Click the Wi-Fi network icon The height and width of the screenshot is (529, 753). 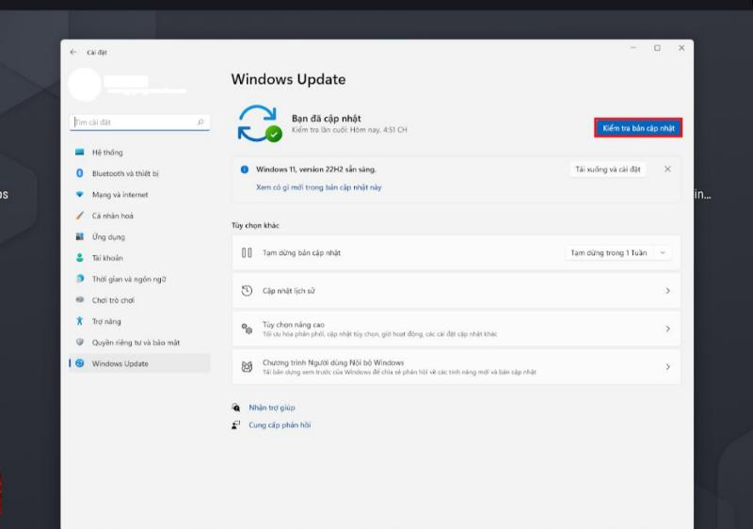tap(80, 195)
